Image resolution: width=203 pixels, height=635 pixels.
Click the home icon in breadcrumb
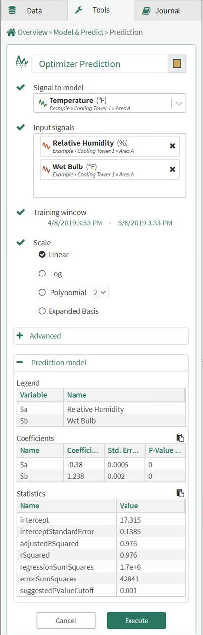[10, 32]
